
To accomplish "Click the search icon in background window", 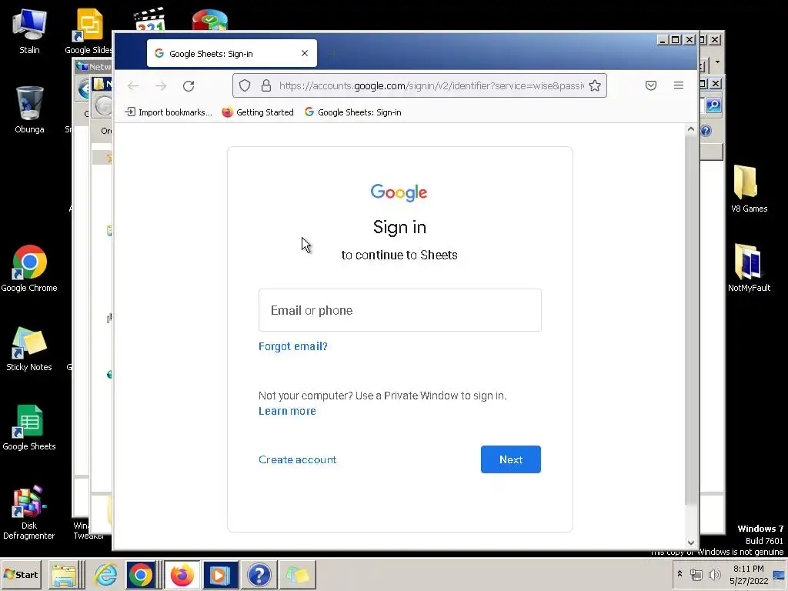I will point(713,105).
